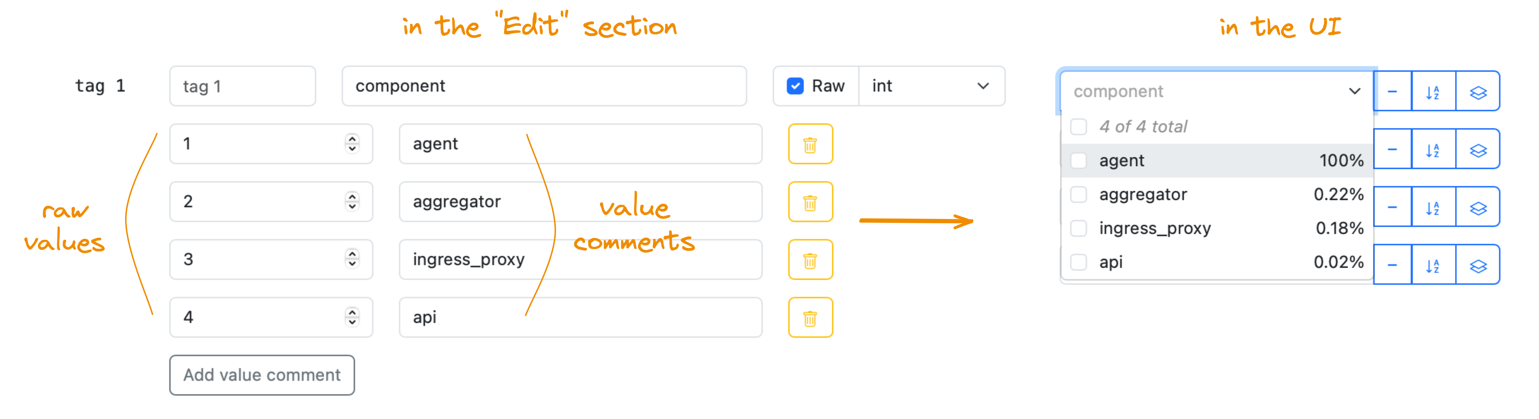
Task: Click the component description text field
Action: click(544, 86)
